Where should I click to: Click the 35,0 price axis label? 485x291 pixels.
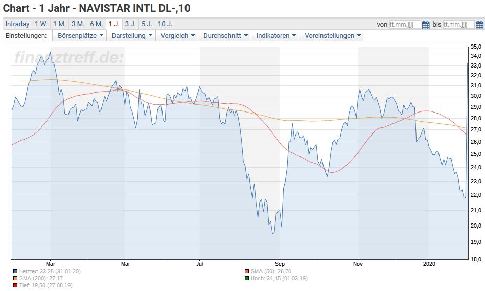tap(476, 47)
